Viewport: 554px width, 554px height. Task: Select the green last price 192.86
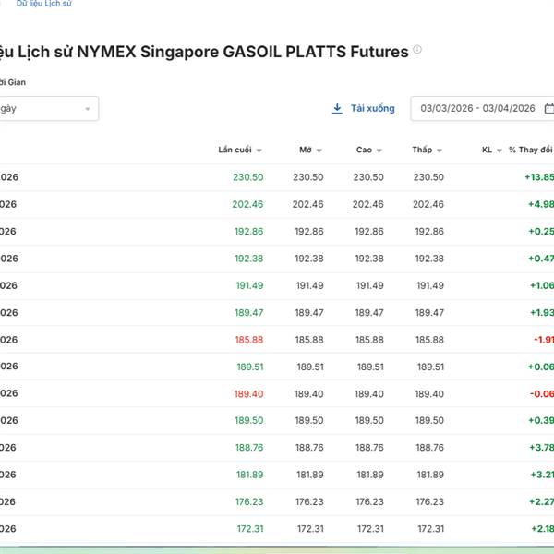coord(249,232)
